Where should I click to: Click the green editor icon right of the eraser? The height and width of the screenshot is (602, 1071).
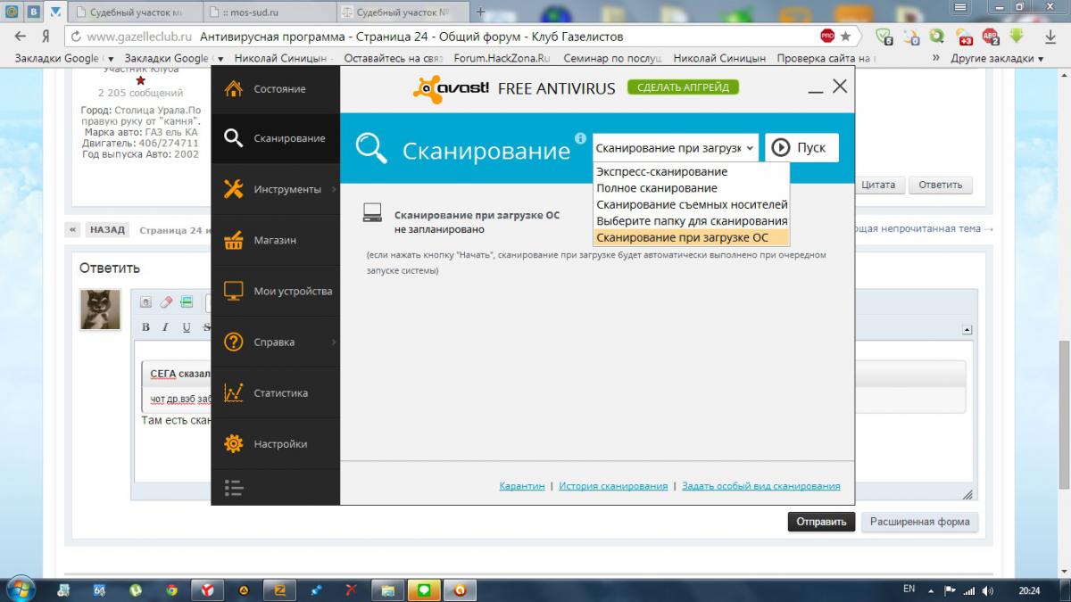187,302
